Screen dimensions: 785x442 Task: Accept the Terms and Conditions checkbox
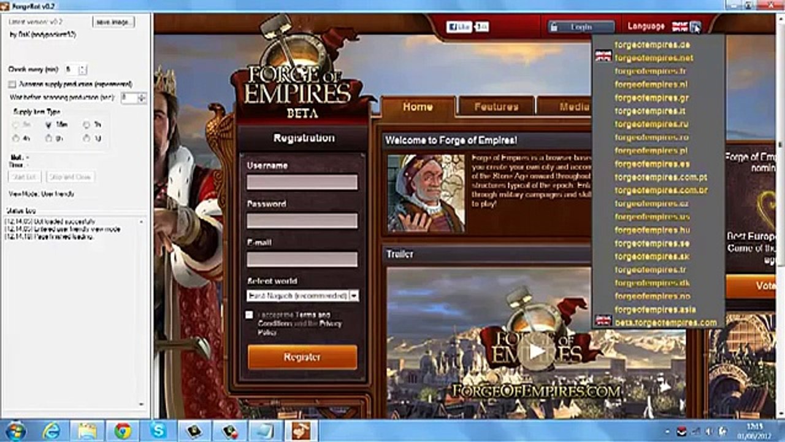(x=248, y=315)
